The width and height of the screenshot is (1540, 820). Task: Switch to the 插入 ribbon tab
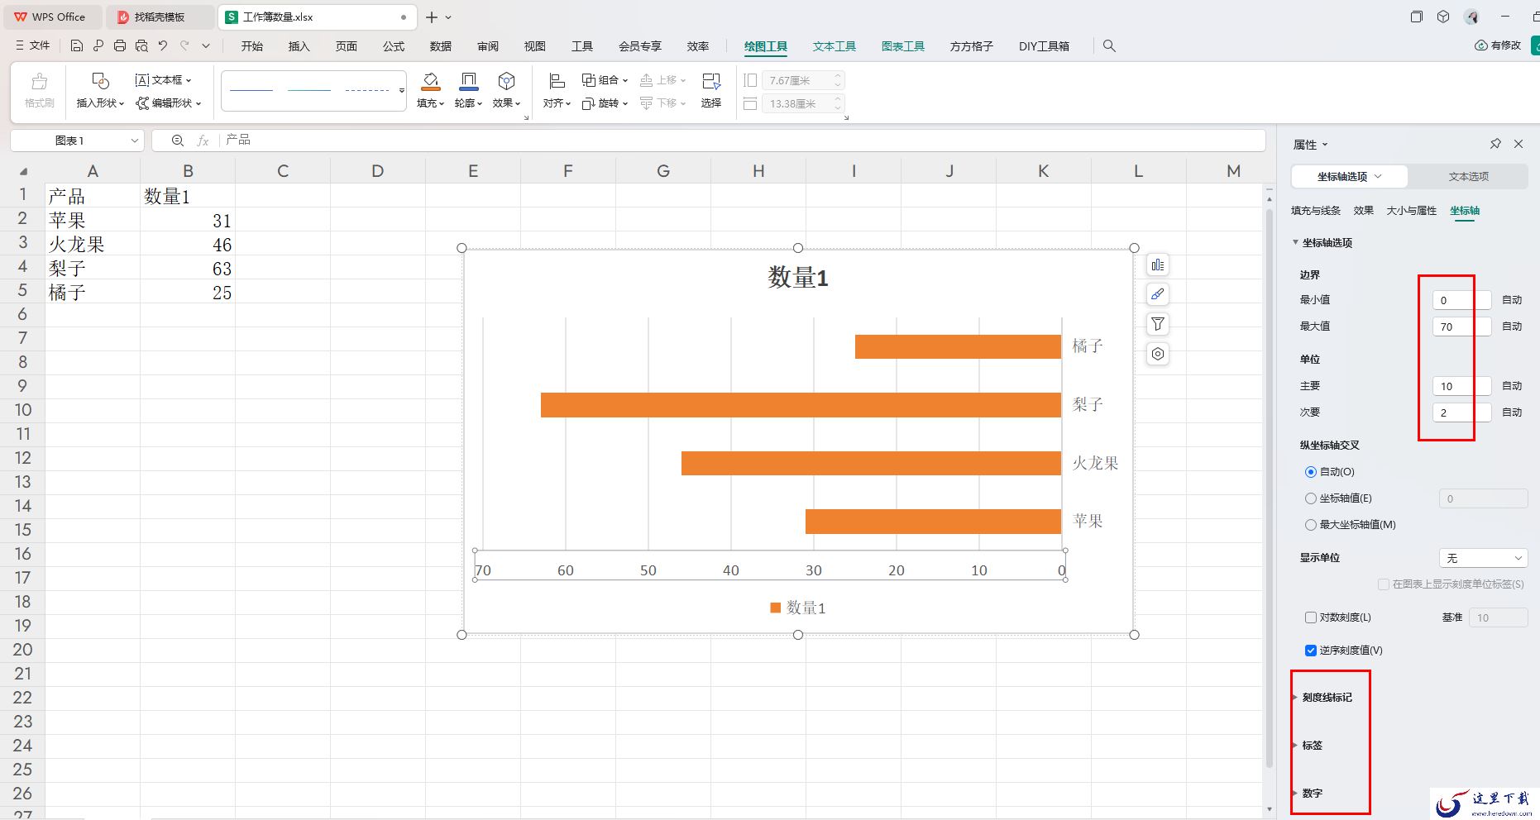tap(299, 46)
